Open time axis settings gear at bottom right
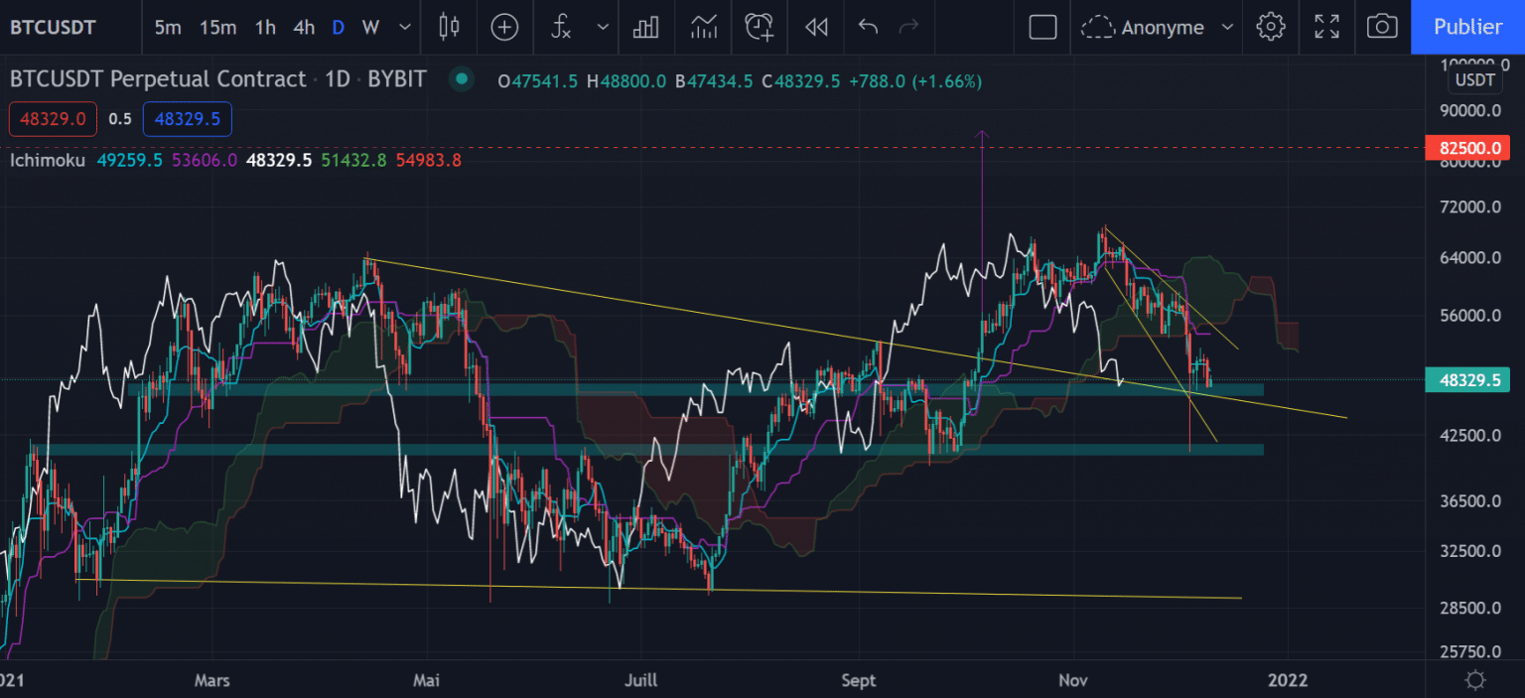The image size is (1525, 698). coord(1475,680)
